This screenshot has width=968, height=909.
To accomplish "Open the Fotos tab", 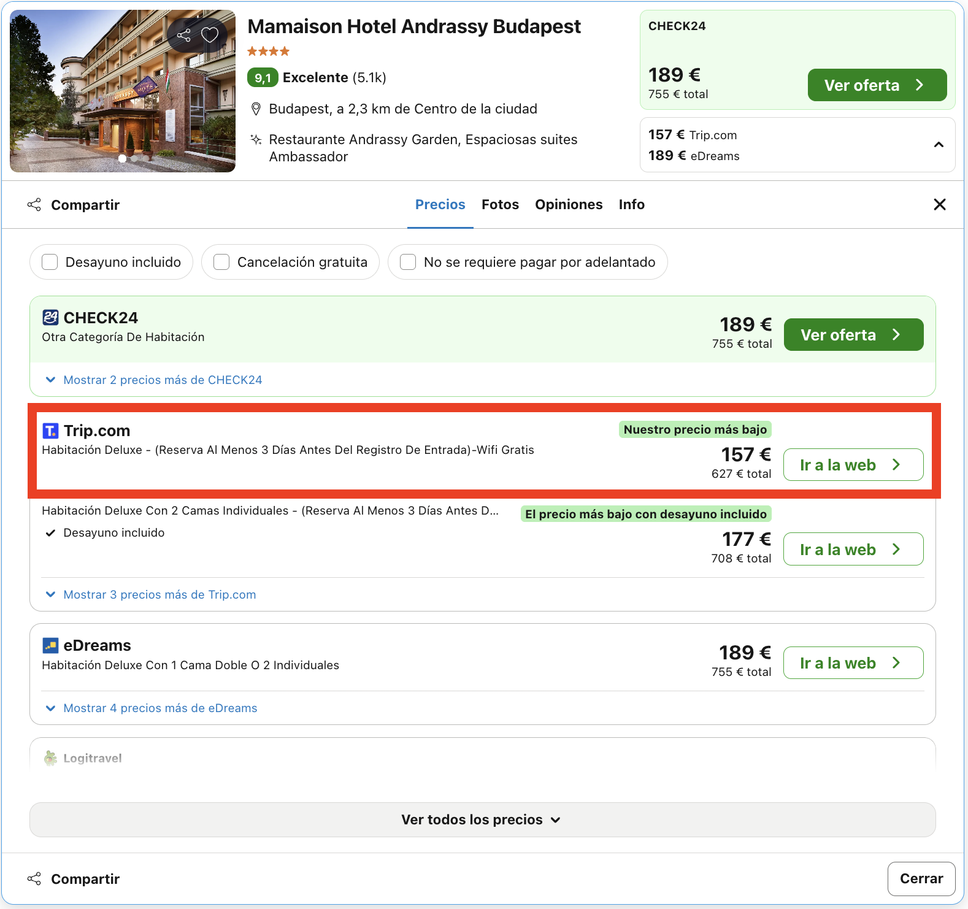I will pos(500,205).
